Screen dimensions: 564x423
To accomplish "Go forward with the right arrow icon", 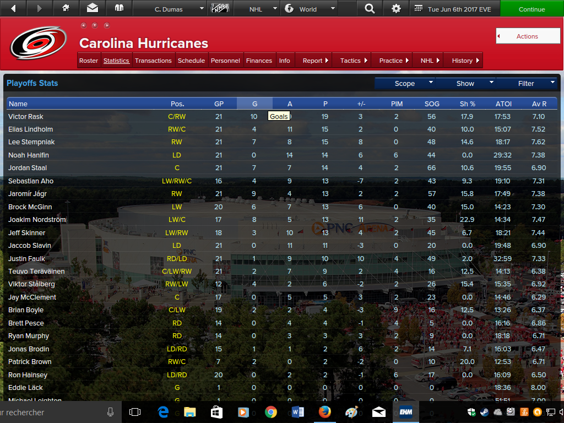I will click(x=40, y=8).
